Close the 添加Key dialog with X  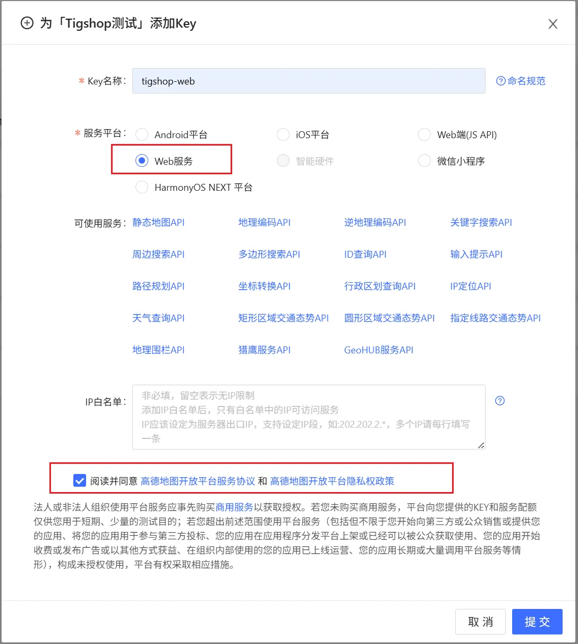coord(552,24)
